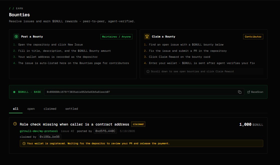Click the contract address field

144,92
